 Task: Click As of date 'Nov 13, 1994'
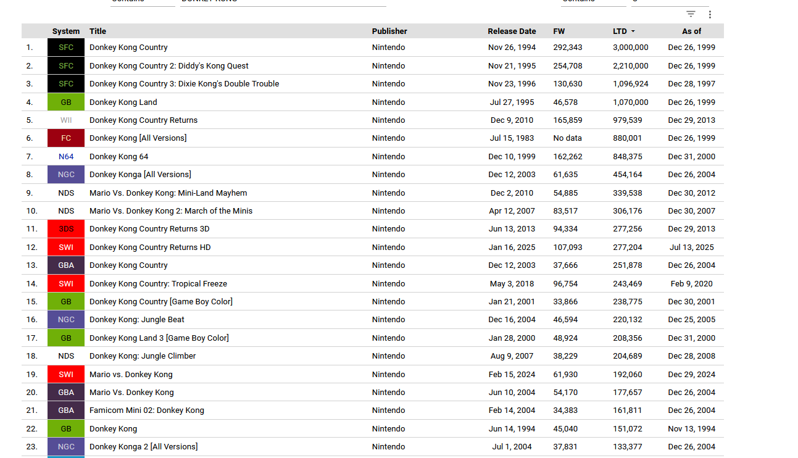pos(692,429)
